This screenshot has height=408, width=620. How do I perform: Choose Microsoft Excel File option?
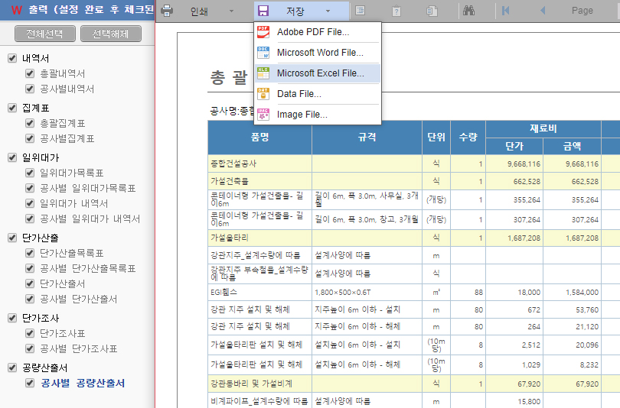318,73
